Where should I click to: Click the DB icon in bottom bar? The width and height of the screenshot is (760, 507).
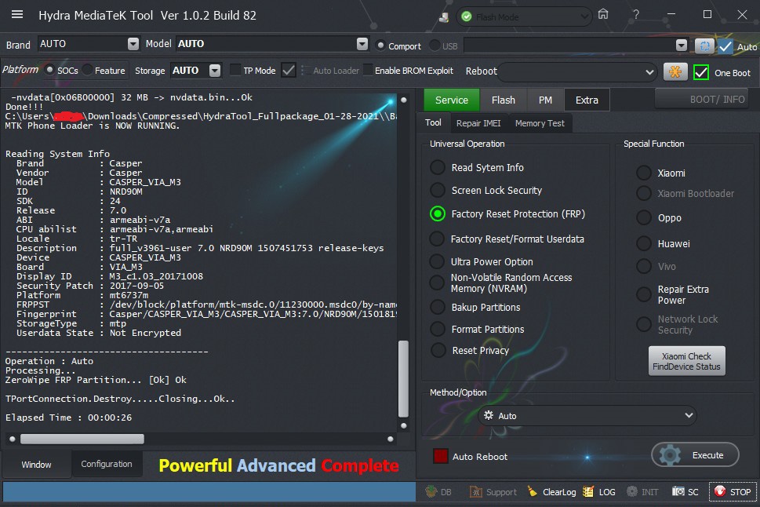pos(431,491)
